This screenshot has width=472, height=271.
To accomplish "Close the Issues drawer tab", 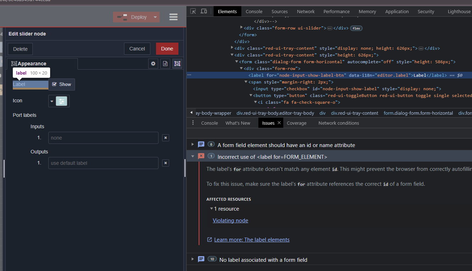I will [279, 123].
